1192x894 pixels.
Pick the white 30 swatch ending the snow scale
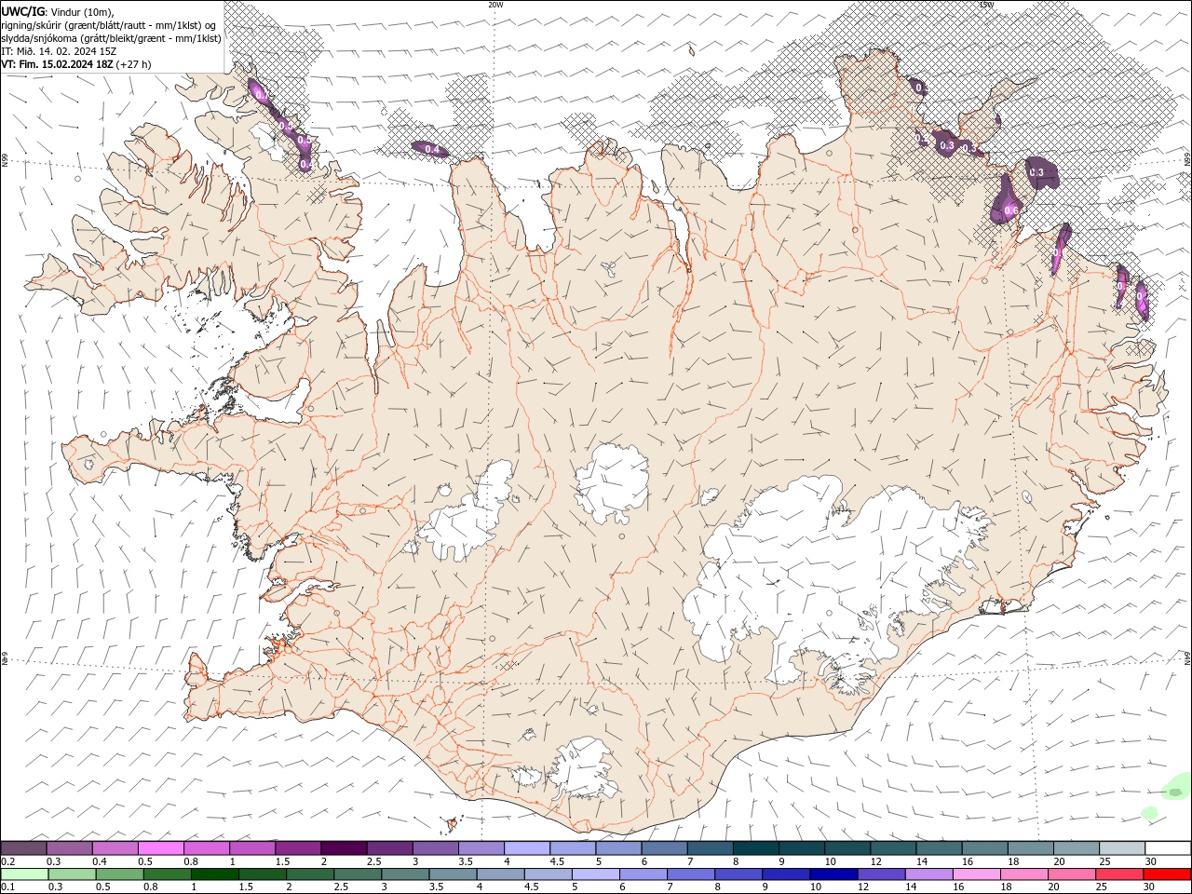tap(1167, 848)
